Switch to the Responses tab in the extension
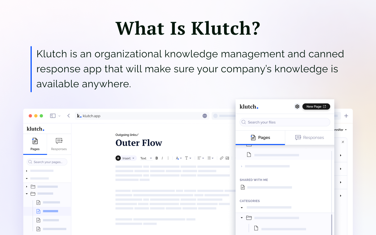This screenshot has height=235, width=376. 309,137
